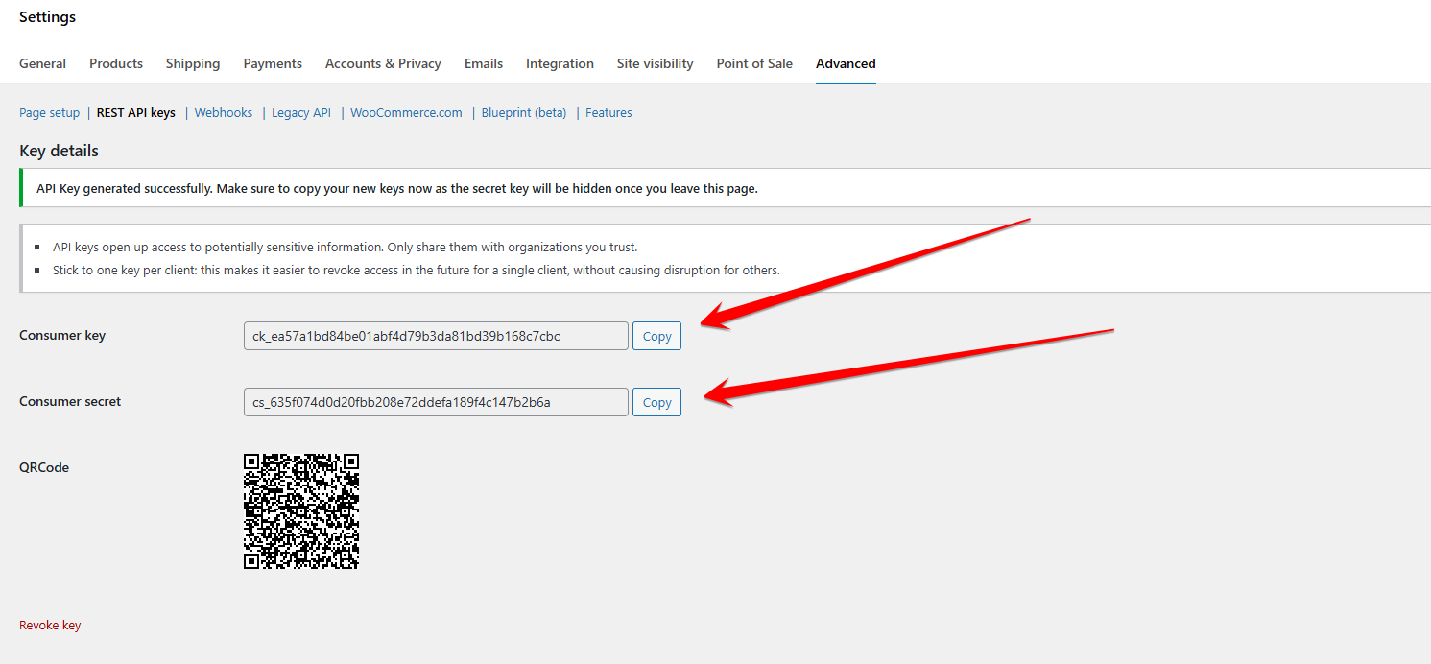Screen dimensions: 1431x664
Task: Open the Blueprint (beta) section
Action: coord(523,112)
